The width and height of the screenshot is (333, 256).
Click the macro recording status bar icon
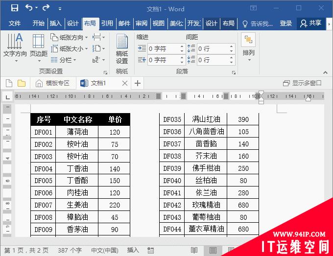(x=150, y=251)
